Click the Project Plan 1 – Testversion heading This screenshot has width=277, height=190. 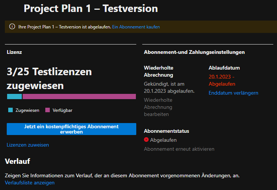click(x=91, y=9)
